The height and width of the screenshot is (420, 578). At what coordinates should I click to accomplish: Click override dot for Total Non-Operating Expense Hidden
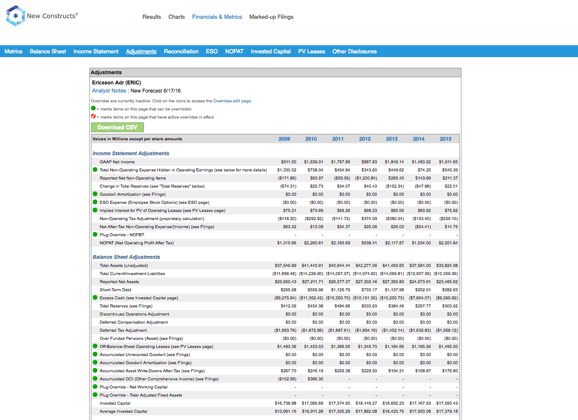95,170
